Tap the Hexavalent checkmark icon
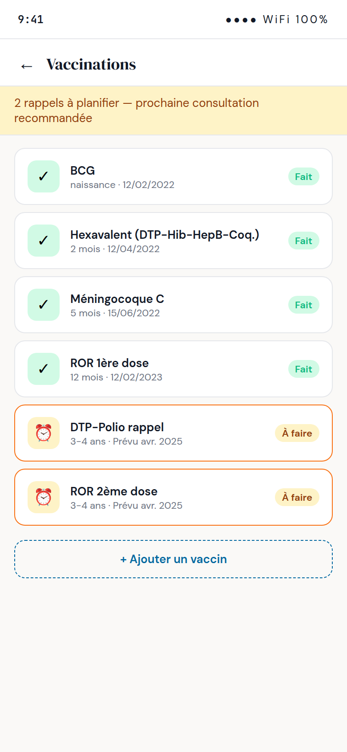 point(44,241)
